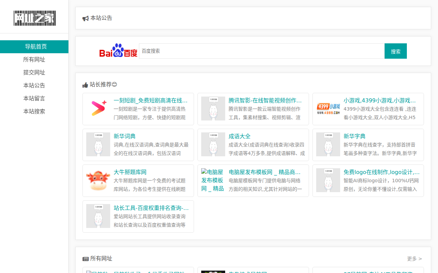Viewport: 438px width, 273px height.
Task: Click the 4399小游戏大全 description text
Action: point(381,113)
